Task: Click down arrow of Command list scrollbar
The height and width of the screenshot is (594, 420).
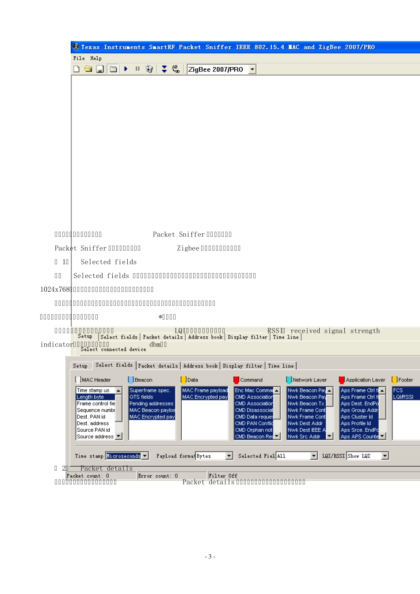Action: (x=277, y=436)
